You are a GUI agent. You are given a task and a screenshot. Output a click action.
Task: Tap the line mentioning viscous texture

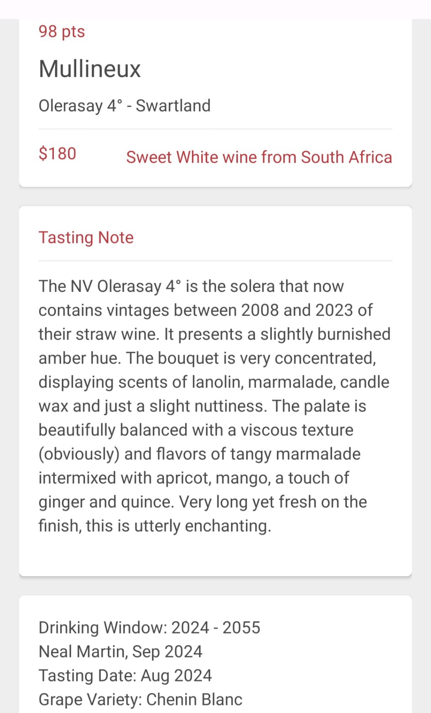(x=196, y=430)
